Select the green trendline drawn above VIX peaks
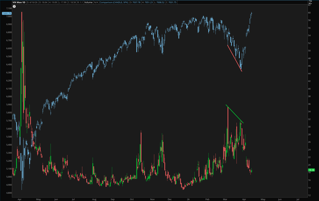Screen dimensions: 319x201 click(x=234, y=114)
